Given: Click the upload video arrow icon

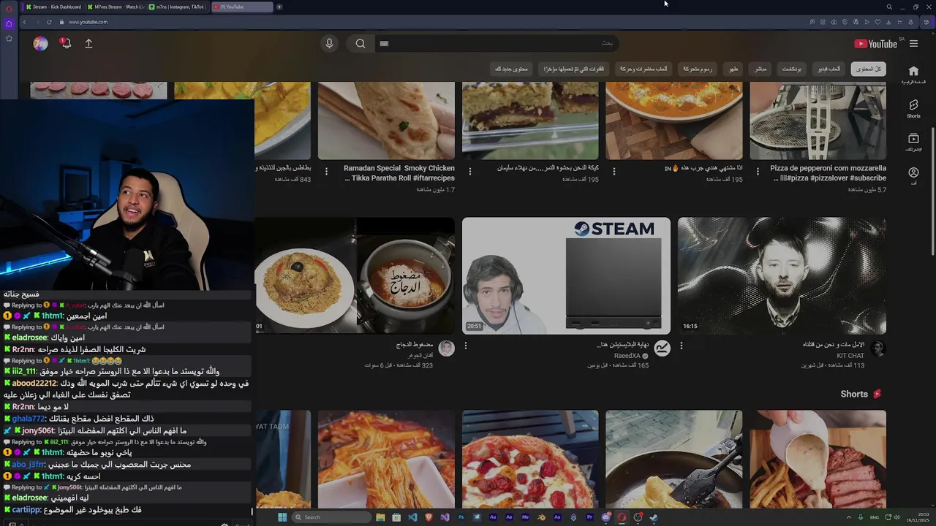Looking at the screenshot, I should tap(88, 44).
